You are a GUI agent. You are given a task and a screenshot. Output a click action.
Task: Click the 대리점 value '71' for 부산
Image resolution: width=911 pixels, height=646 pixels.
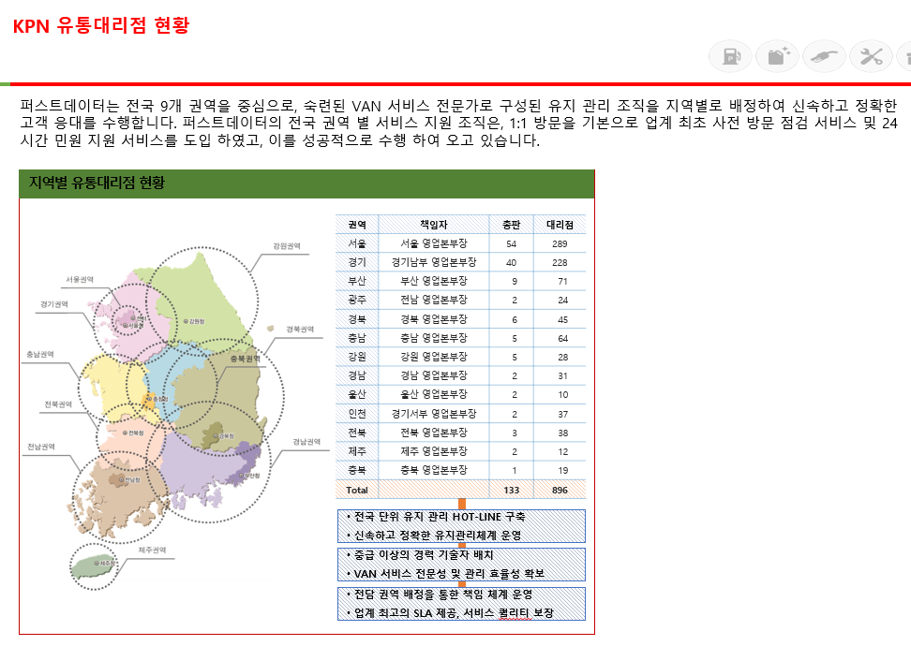(562, 282)
